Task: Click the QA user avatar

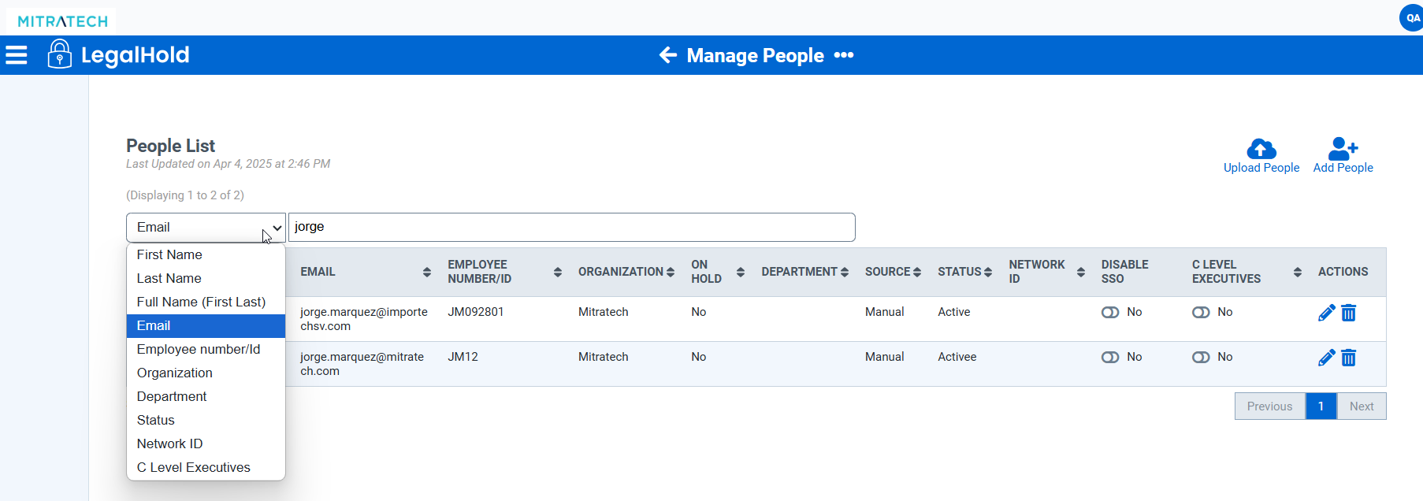Action: click(x=1411, y=18)
